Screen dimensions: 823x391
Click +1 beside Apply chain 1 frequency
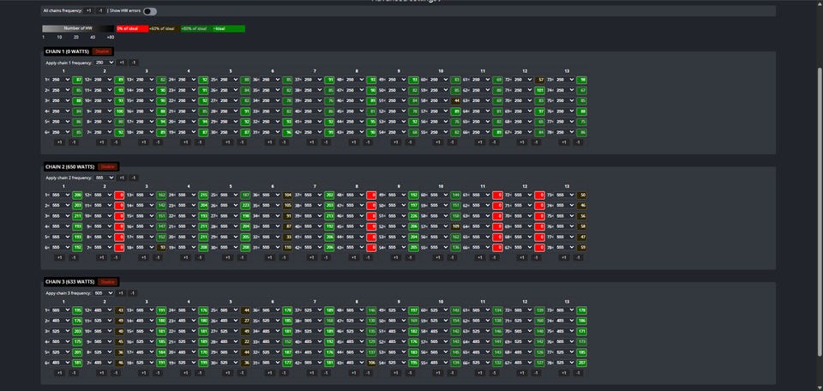pos(121,63)
